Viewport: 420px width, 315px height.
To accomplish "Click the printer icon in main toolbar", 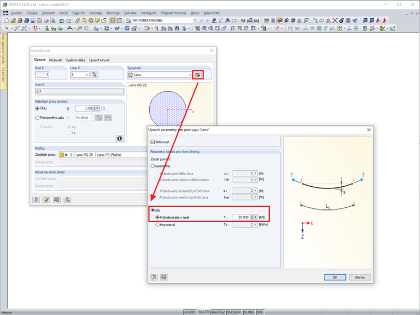I will [x=46, y=20].
